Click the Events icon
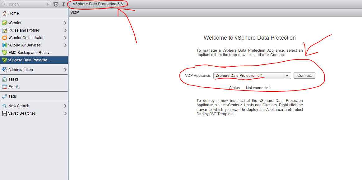The width and height of the screenshot is (362, 180). 4,87
